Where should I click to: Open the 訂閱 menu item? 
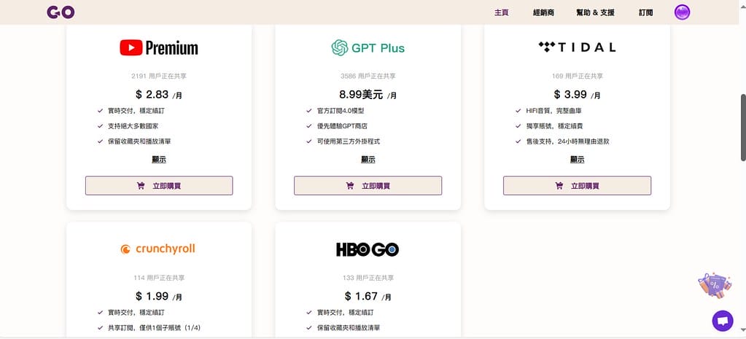[645, 12]
